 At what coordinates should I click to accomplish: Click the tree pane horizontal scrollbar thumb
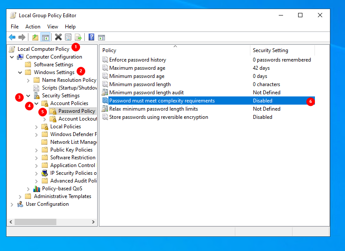[35, 222]
